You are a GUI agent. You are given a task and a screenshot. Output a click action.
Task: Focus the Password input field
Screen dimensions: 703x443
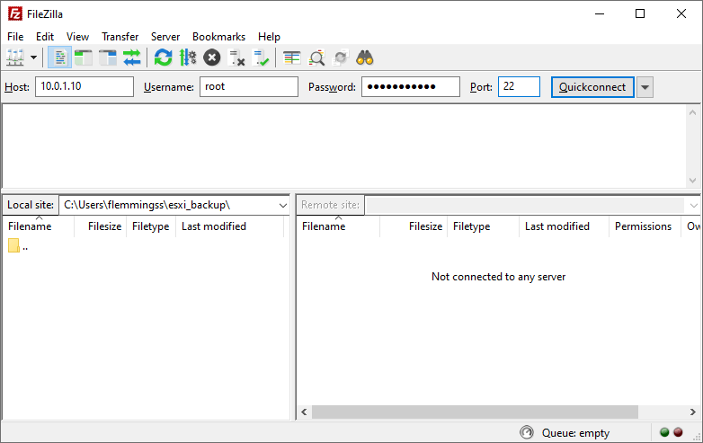click(x=411, y=86)
